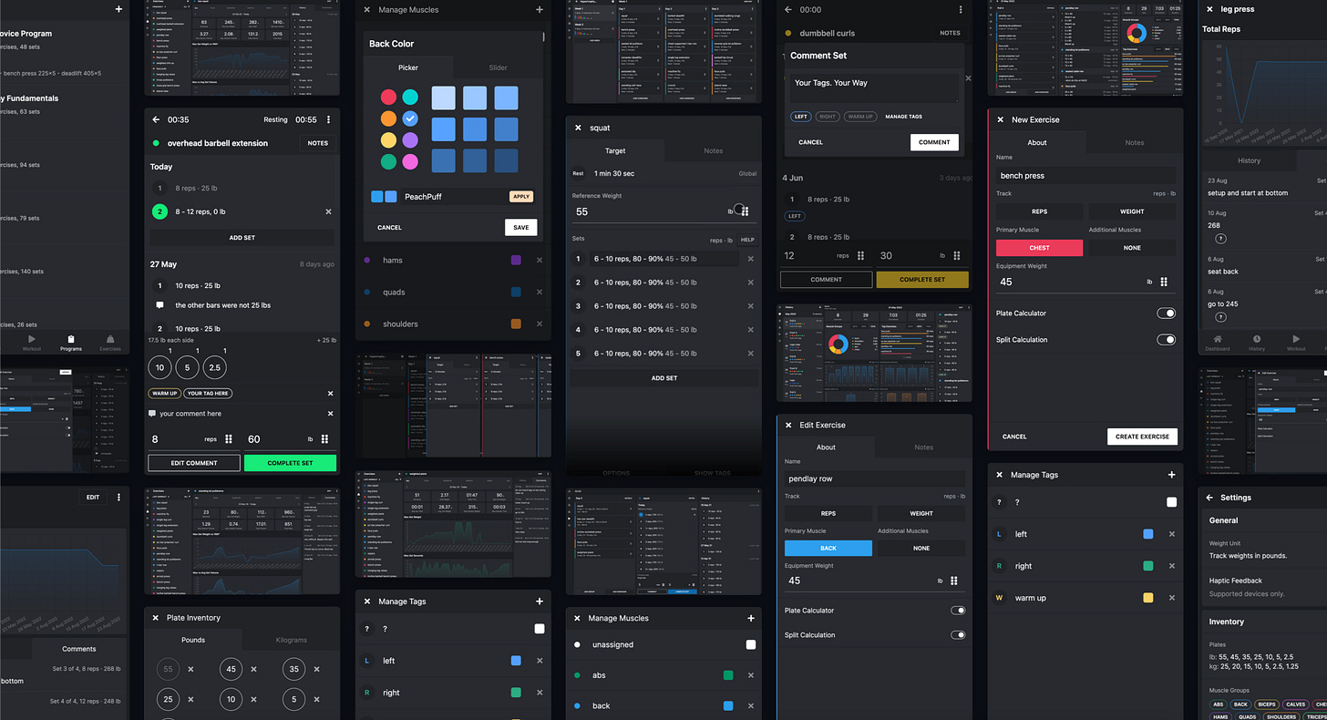Go back from the 00:35 workout timer screen
This screenshot has height=720, width=1327.
point(156,119)
